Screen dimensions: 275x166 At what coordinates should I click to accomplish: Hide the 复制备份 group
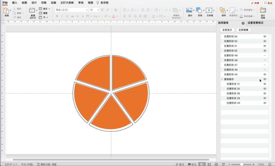point(265,79)
